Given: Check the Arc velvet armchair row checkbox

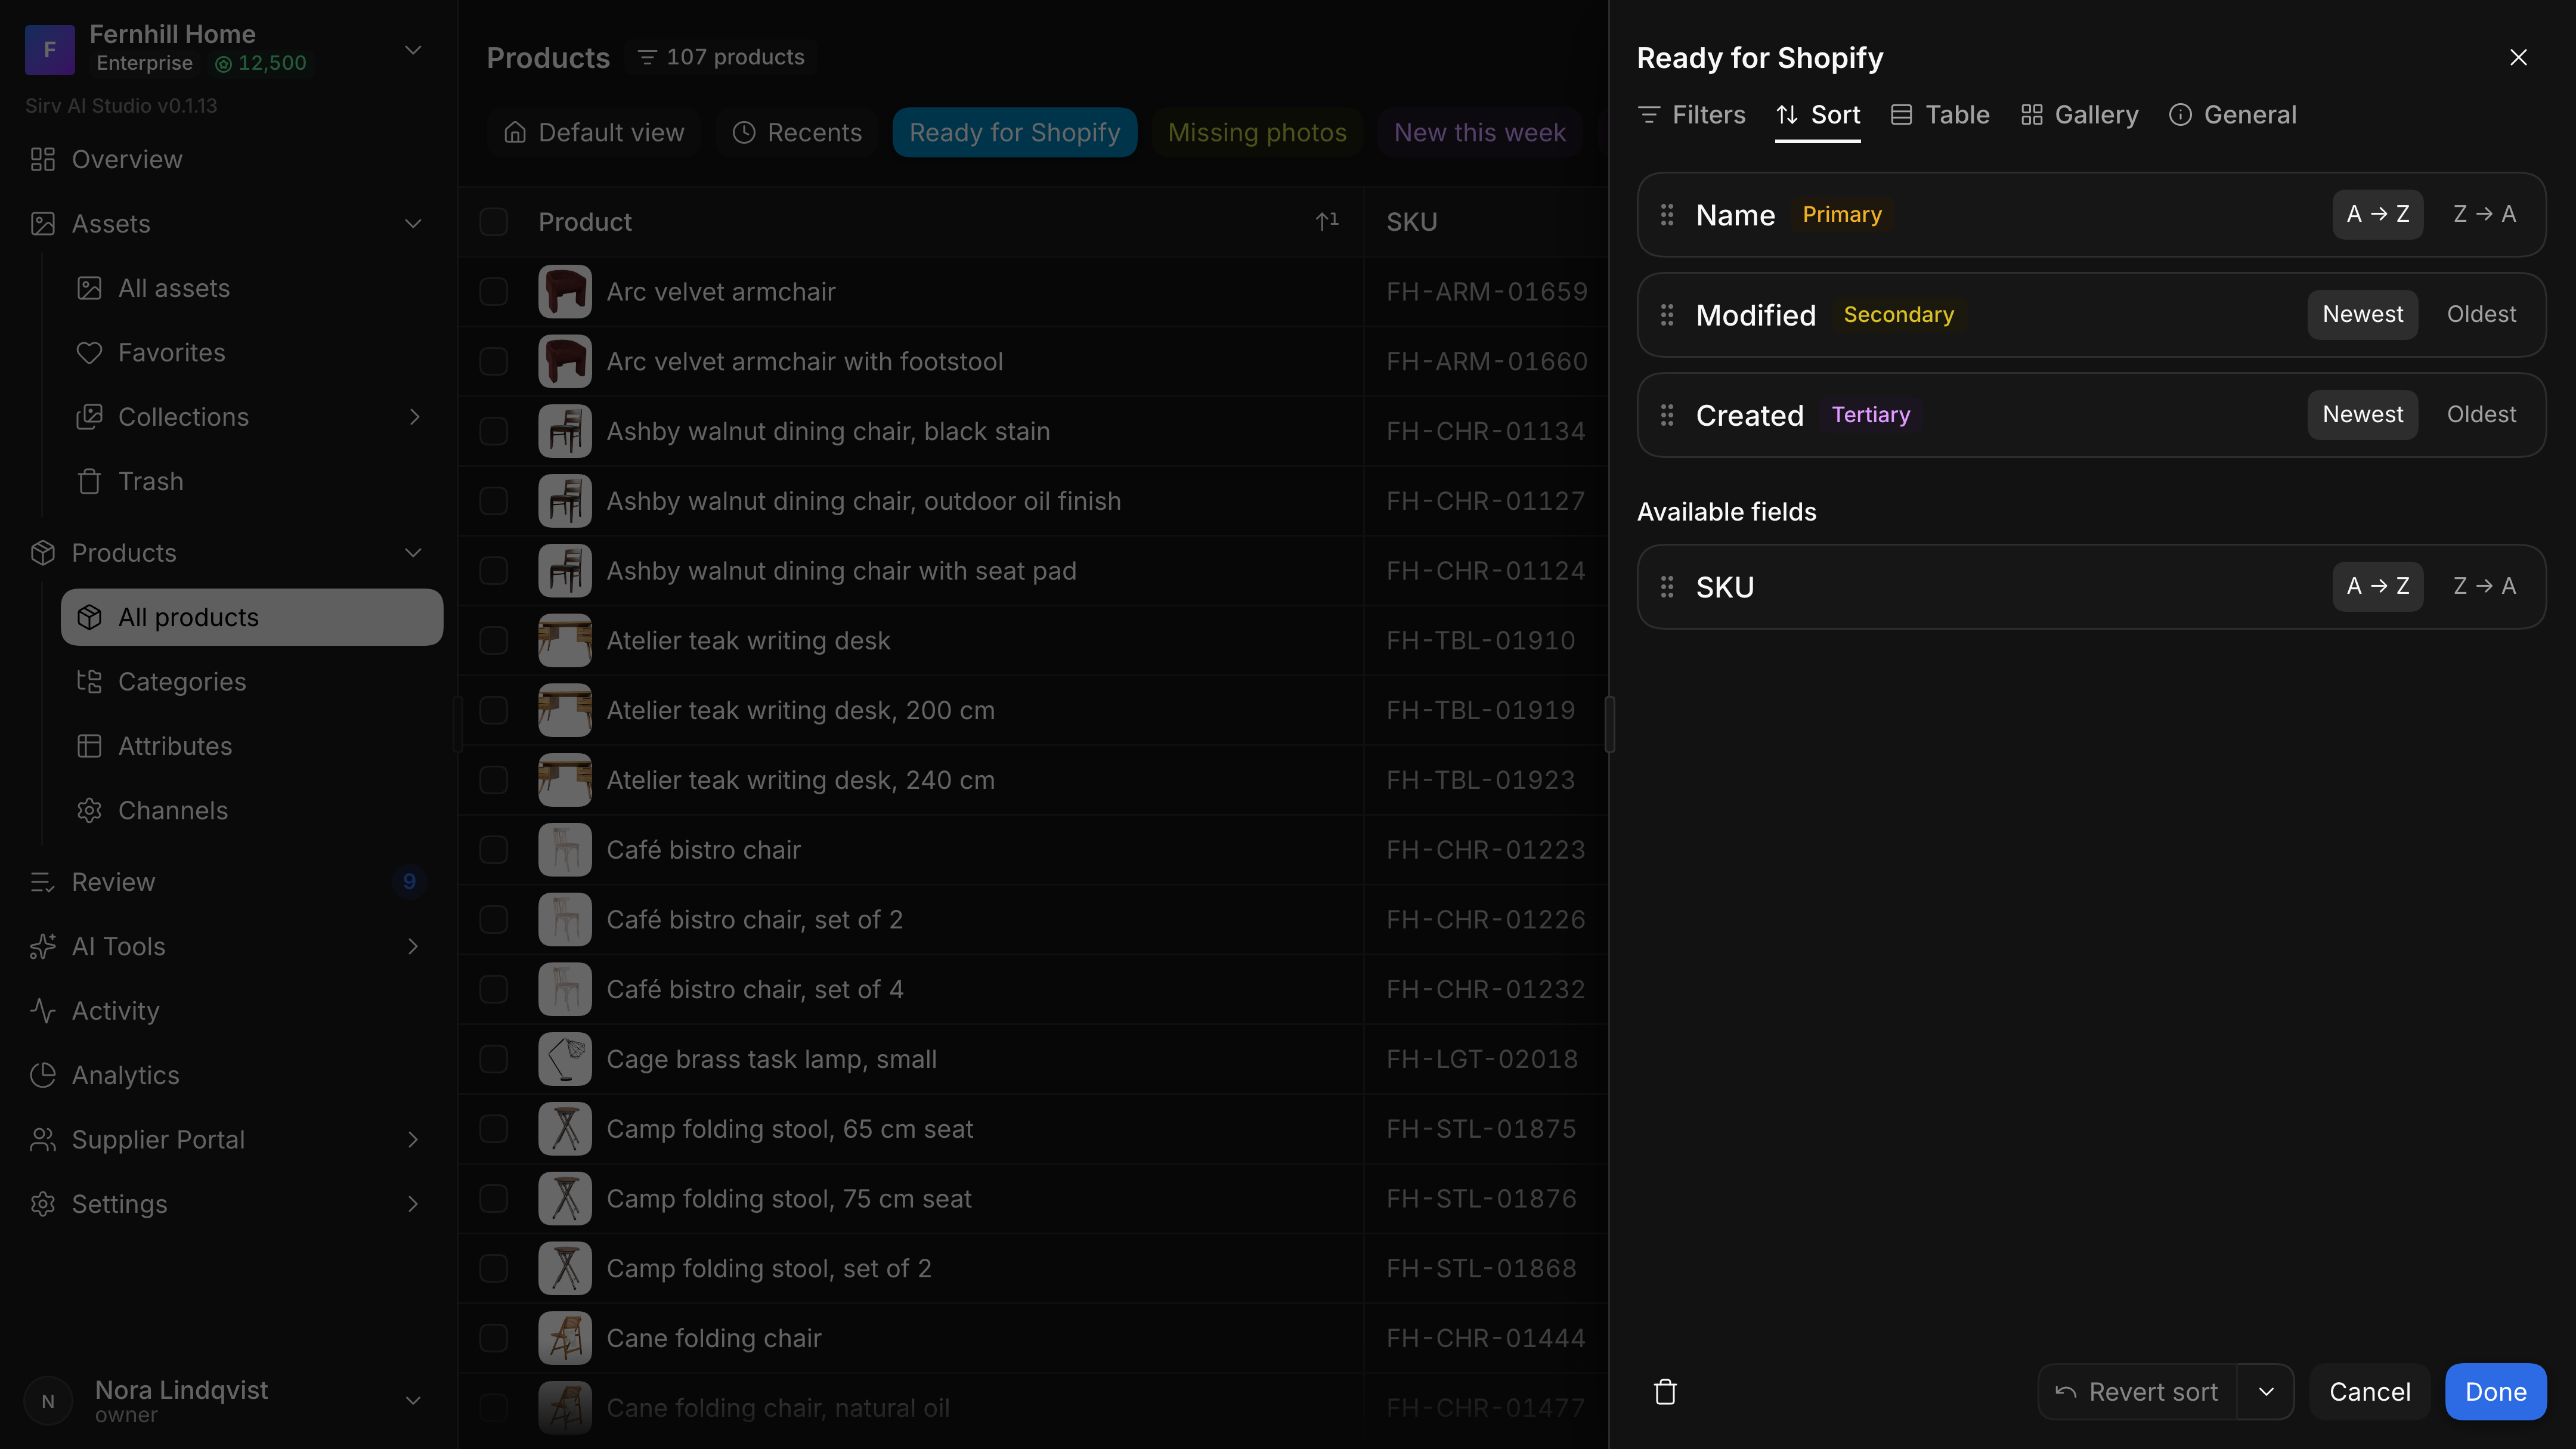Looking at the screenshot, I should tap(494, 292).
